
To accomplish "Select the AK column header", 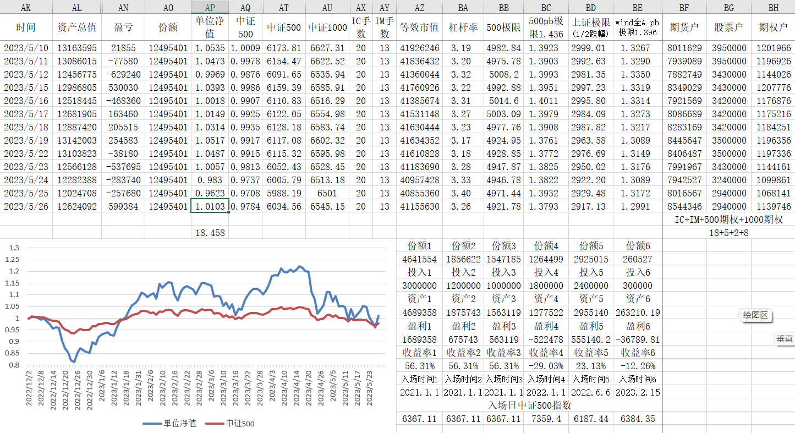I will [x=26, y=8].
